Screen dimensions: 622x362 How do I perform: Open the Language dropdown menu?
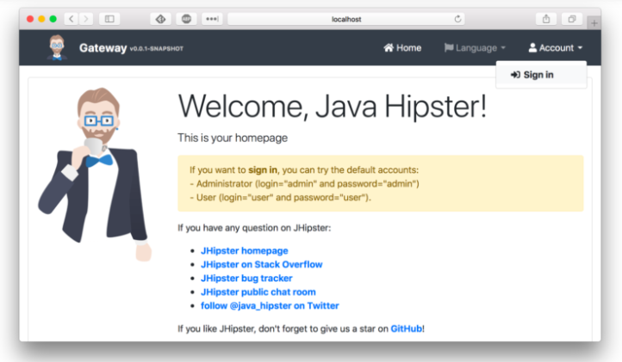click(x=475, y=48)
